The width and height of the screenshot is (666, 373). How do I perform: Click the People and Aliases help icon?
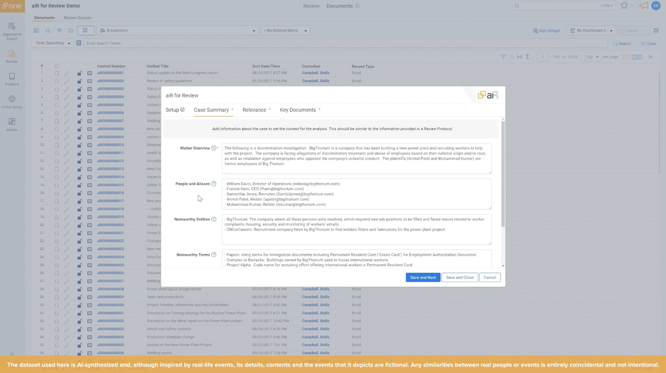click(x=214, y=184)
